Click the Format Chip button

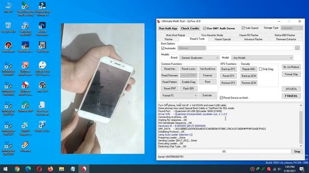[x=291, y=74]
